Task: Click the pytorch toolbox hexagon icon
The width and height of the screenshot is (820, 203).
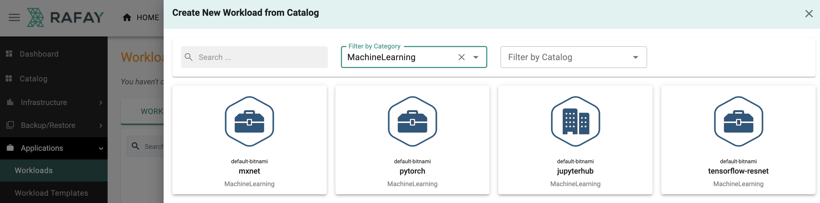Action: 412,121
